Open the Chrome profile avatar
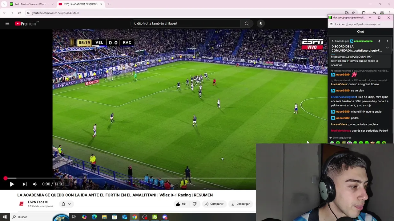394x221 pixels. pyautogui.click(x=382, y=13)
